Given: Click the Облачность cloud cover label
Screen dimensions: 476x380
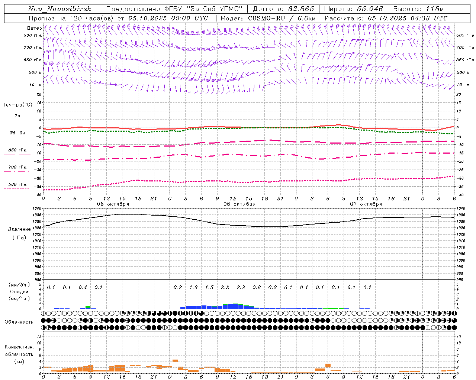Looking at the screenshot, I should [x=19, y=322].
